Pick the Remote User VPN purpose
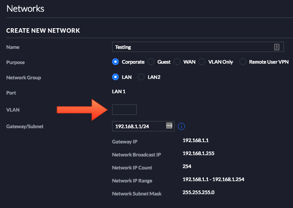293x208 pixels. tap(243, 62)
